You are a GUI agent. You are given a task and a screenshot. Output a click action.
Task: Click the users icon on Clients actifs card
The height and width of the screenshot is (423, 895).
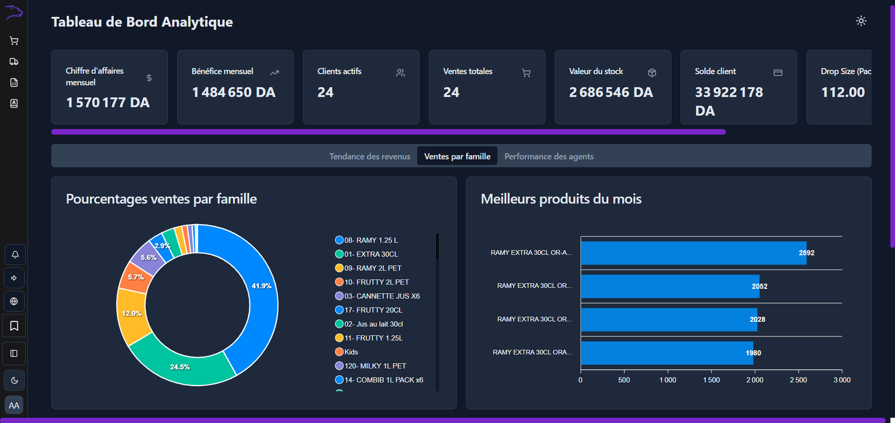[401, 73]
